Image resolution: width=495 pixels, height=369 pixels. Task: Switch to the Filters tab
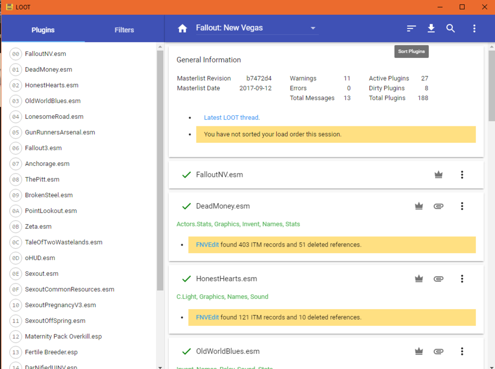[x=124, y=30]
